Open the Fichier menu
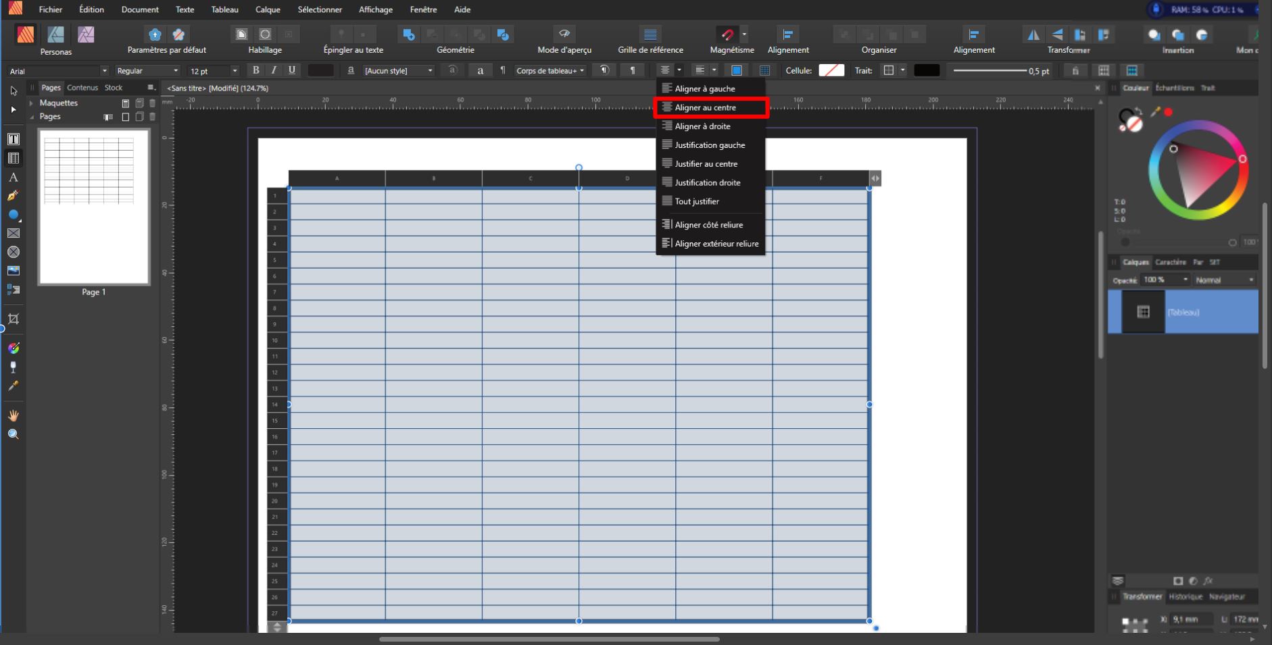The height and width of the screenshot is (645, 1272). pyautogui.click(x=51, y=9)
